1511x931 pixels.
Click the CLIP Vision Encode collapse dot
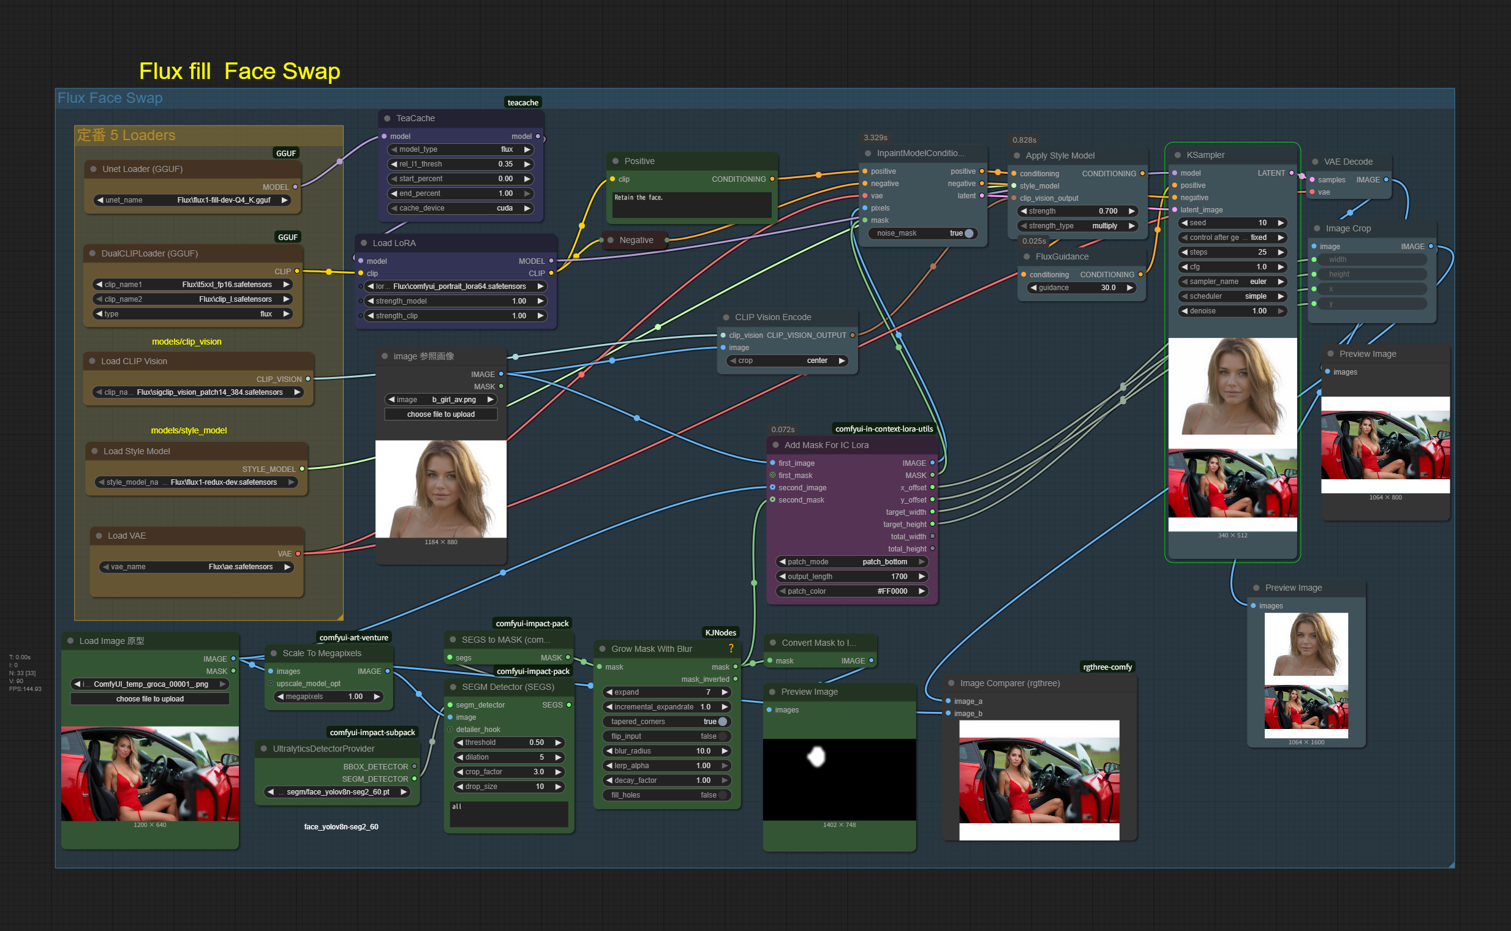click(726, 318)
